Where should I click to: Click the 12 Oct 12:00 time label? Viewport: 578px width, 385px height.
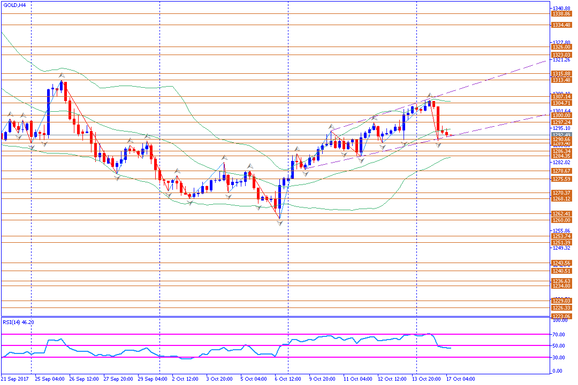(392, 379)
